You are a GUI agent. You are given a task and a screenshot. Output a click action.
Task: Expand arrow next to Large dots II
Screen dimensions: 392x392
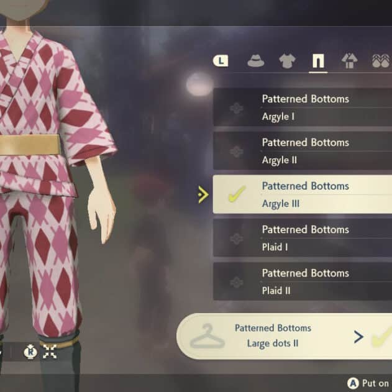point(358,337)
